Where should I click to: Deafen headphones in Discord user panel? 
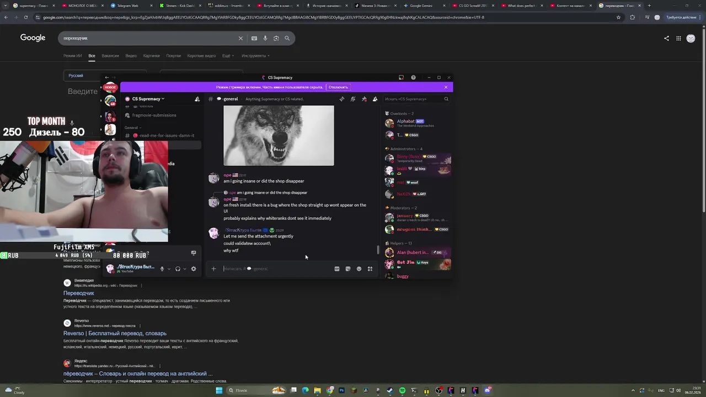coord(178,269)
